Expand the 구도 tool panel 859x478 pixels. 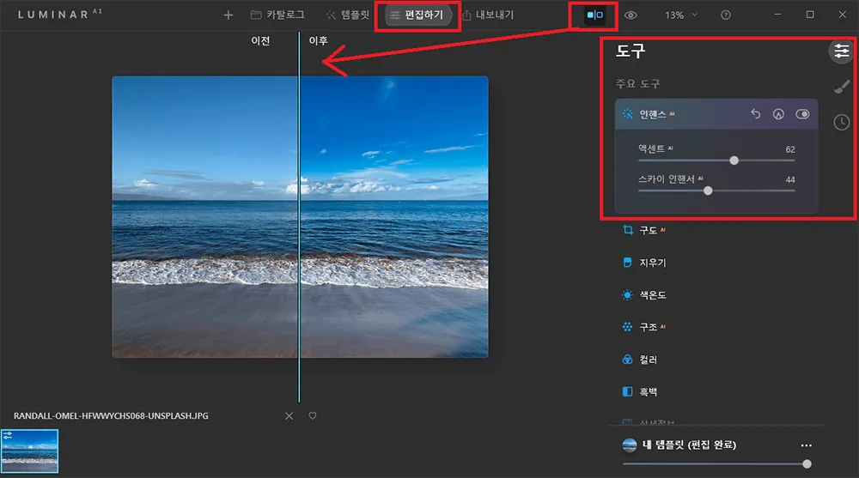pos(648,230)
